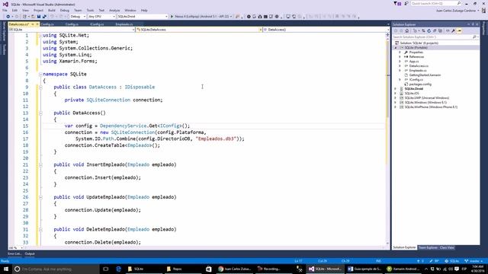Switch to the Class View tab
Image resolution: width=488 pixels, height=274 pixels.
coord(447,247)
